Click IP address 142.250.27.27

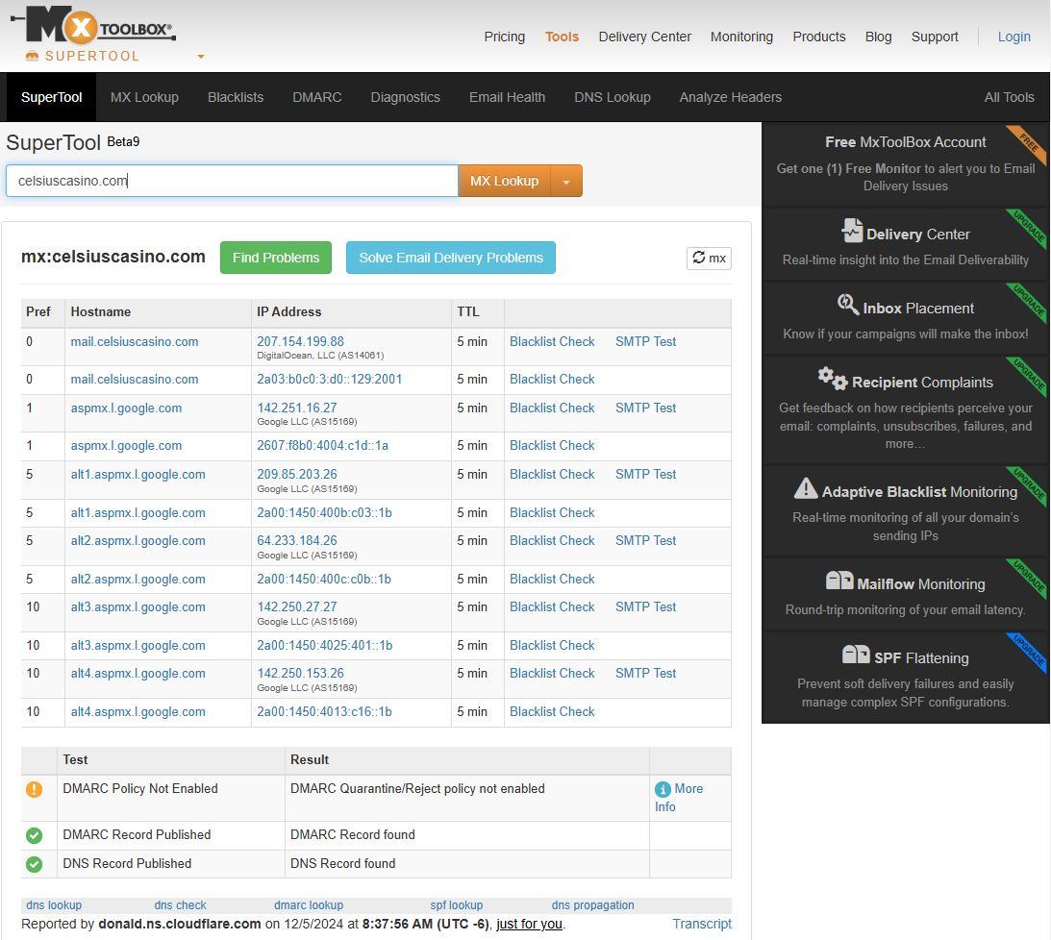(x=297, y=607)
